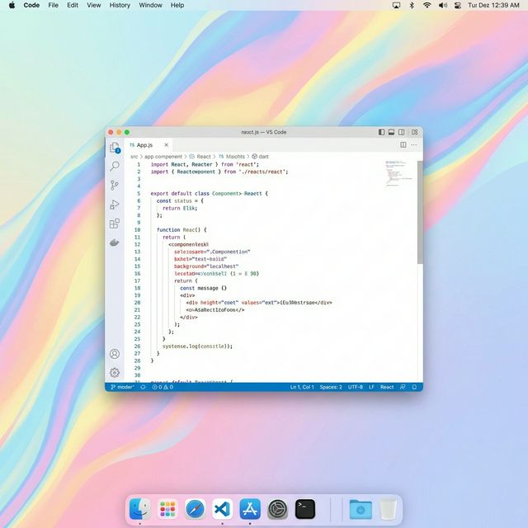Open Terminal from the Dock
The width and height of the screenshot is (528, 528).
[x=305, y=508]
